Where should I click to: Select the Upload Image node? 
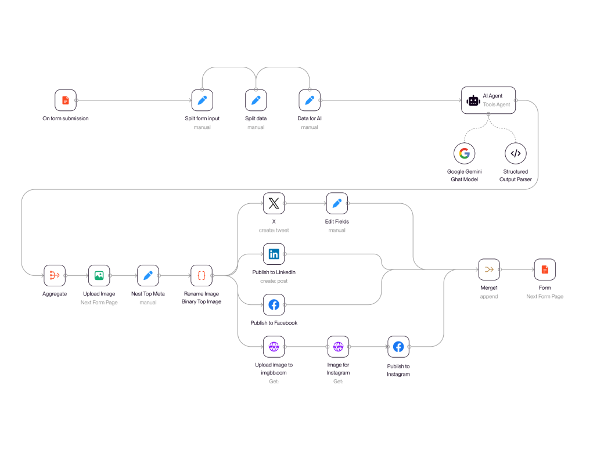99,275
